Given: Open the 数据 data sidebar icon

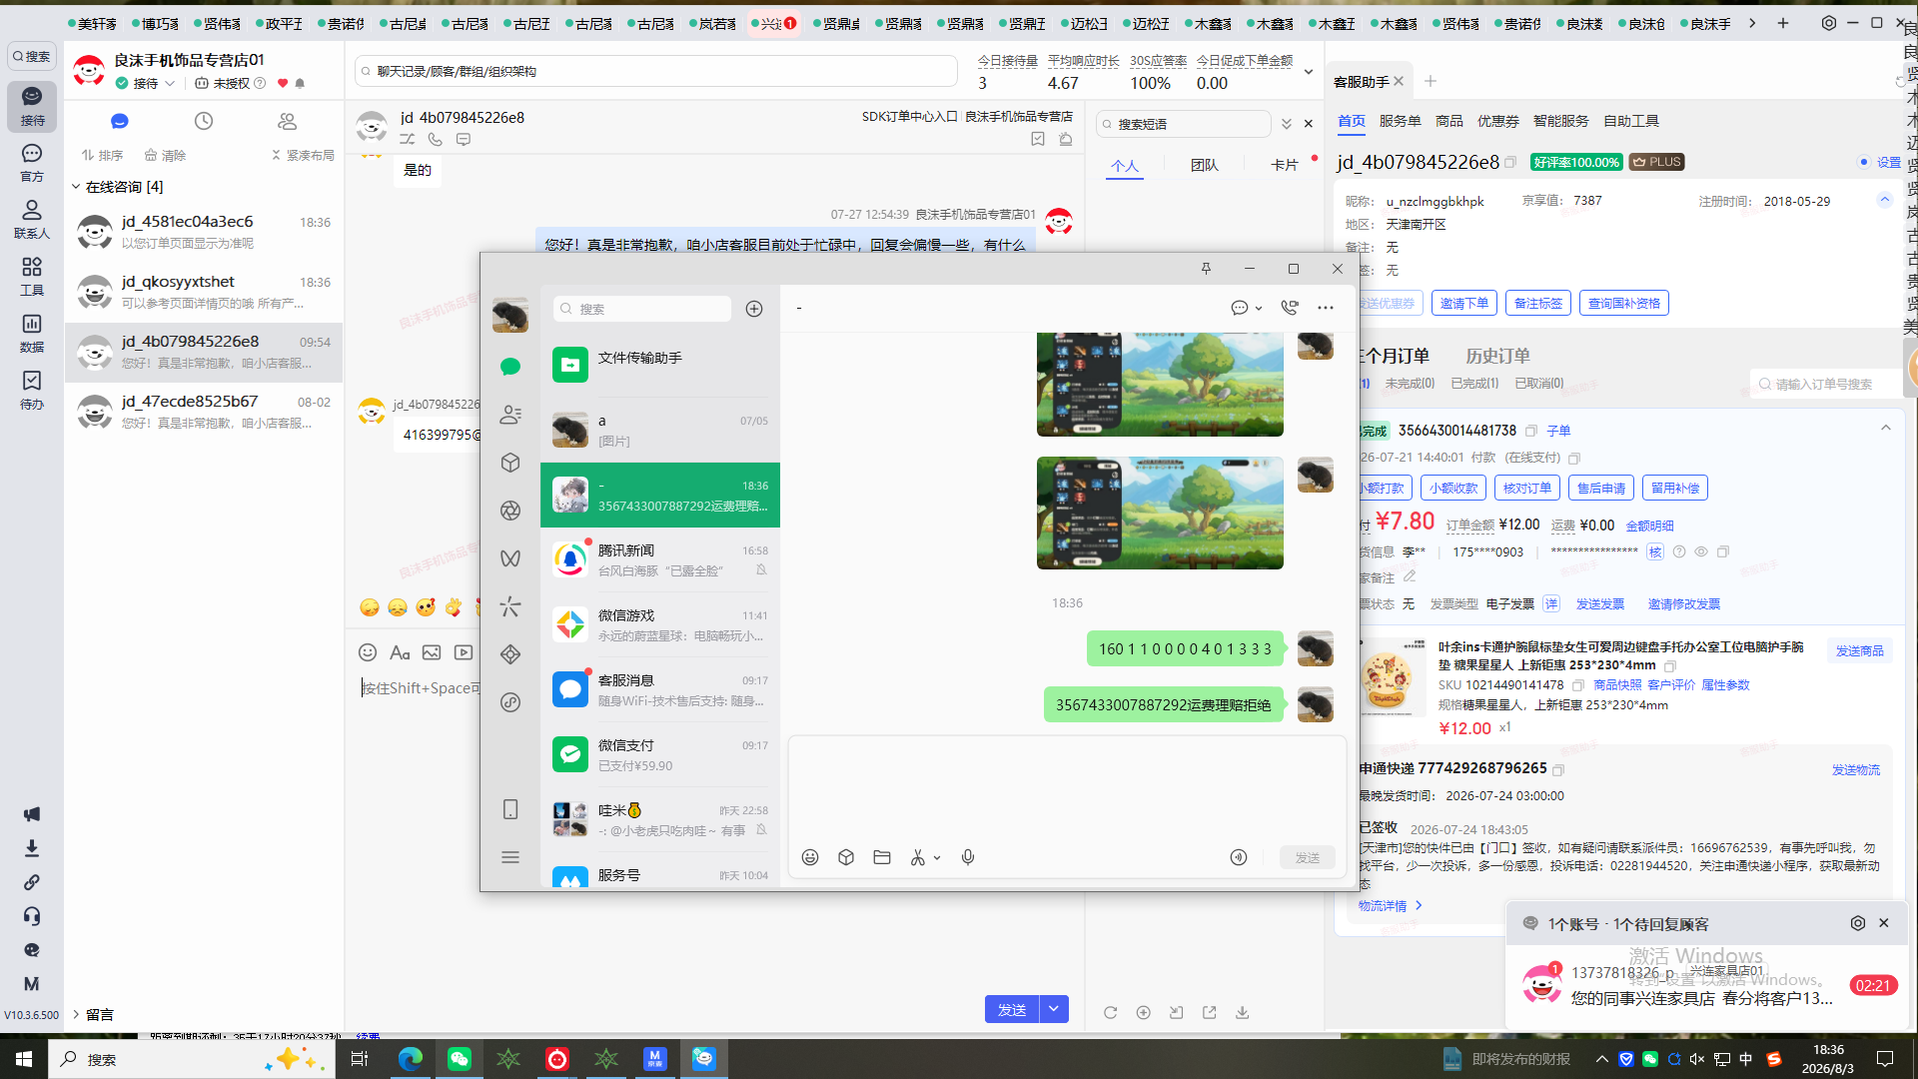Looking at the screenshot, I should click(x=32, y=333).
